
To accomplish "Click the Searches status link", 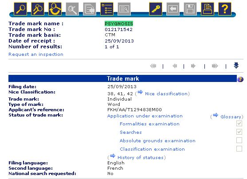I will pos(131,132).
